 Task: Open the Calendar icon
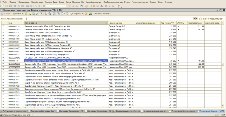tap(98, 6)
